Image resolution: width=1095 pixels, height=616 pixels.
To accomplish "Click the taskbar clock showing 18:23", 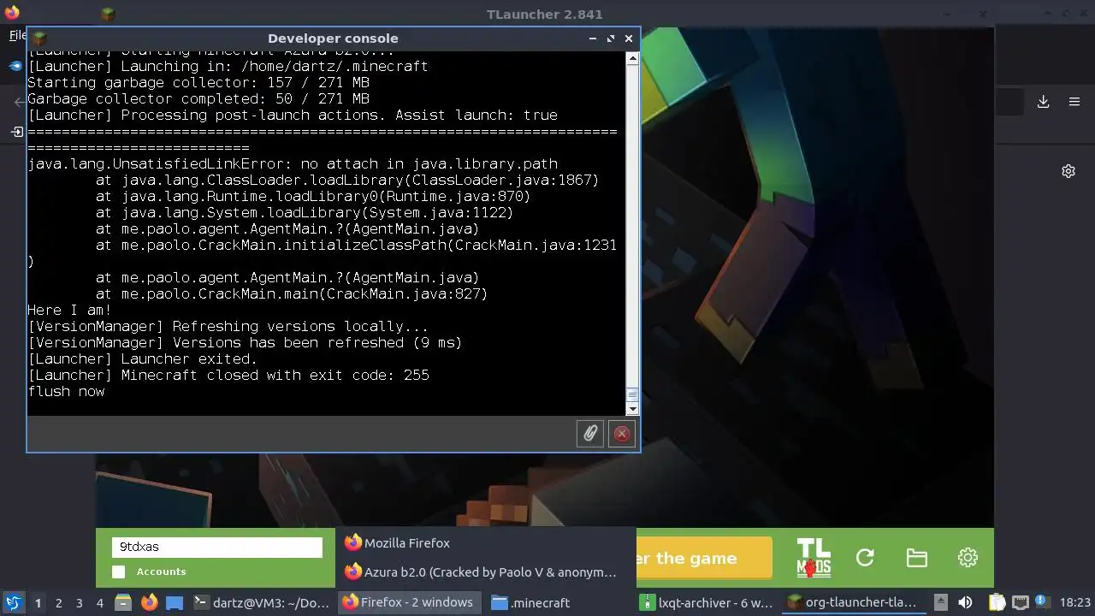I will point(1075,602).
